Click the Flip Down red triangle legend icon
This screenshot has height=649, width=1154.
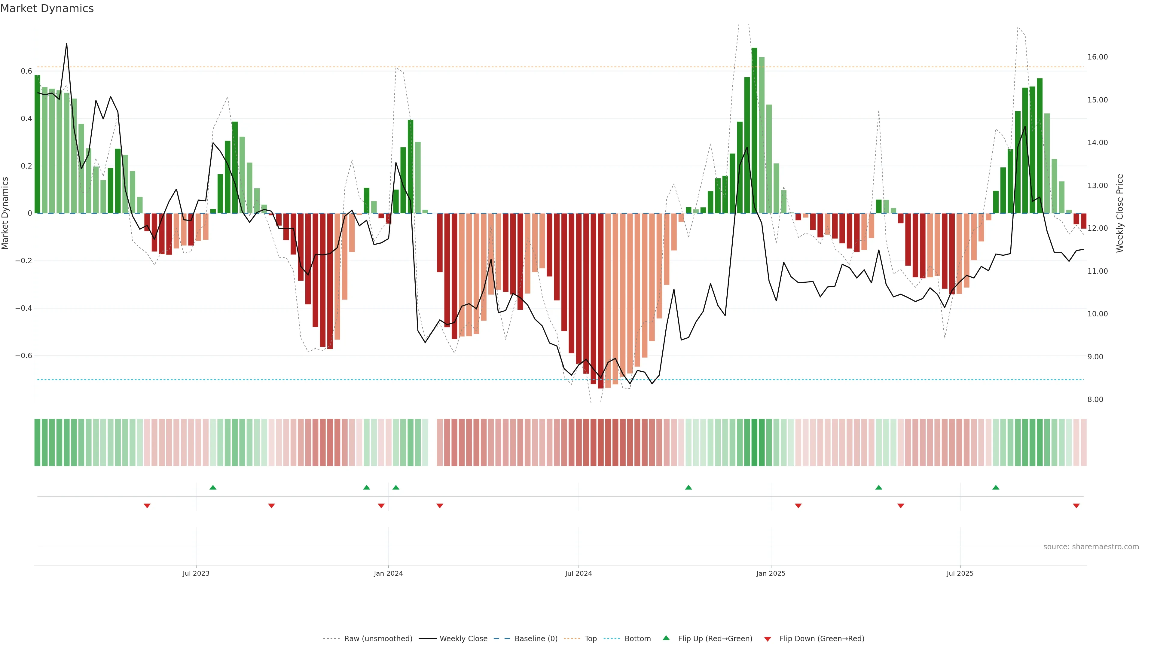click(x=768, y=639)
